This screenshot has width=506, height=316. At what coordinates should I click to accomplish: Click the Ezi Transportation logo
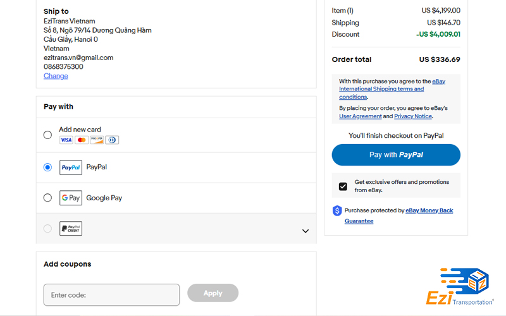coord(460,286)
